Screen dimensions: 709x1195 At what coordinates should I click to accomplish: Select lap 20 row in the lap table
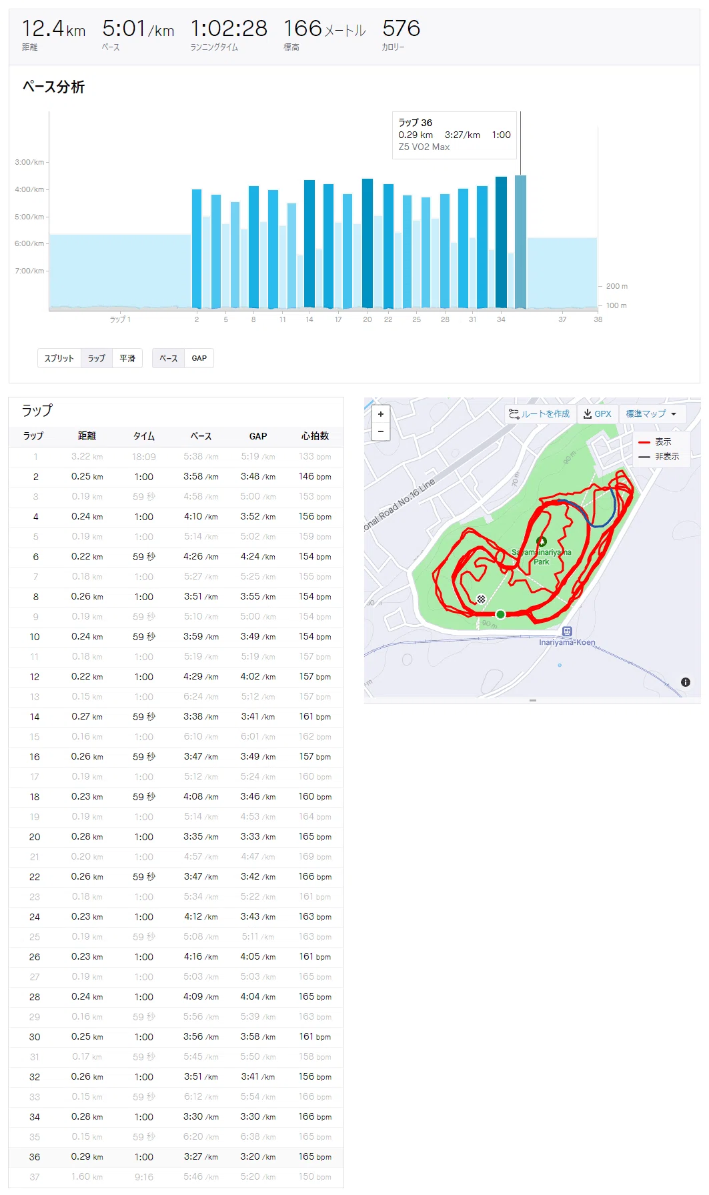176,837
